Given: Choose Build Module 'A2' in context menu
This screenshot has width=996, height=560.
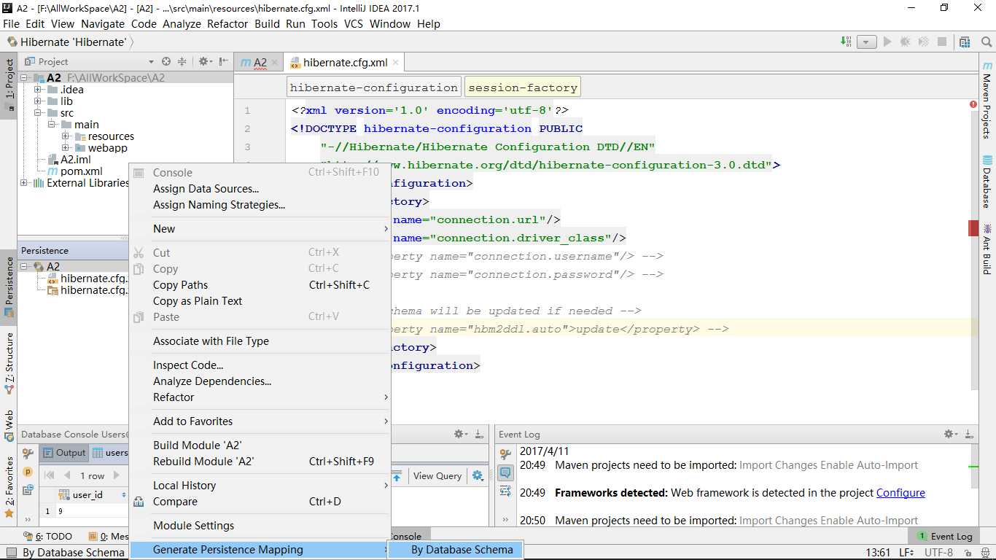Looking at the screenshot, I should [260, 446].
